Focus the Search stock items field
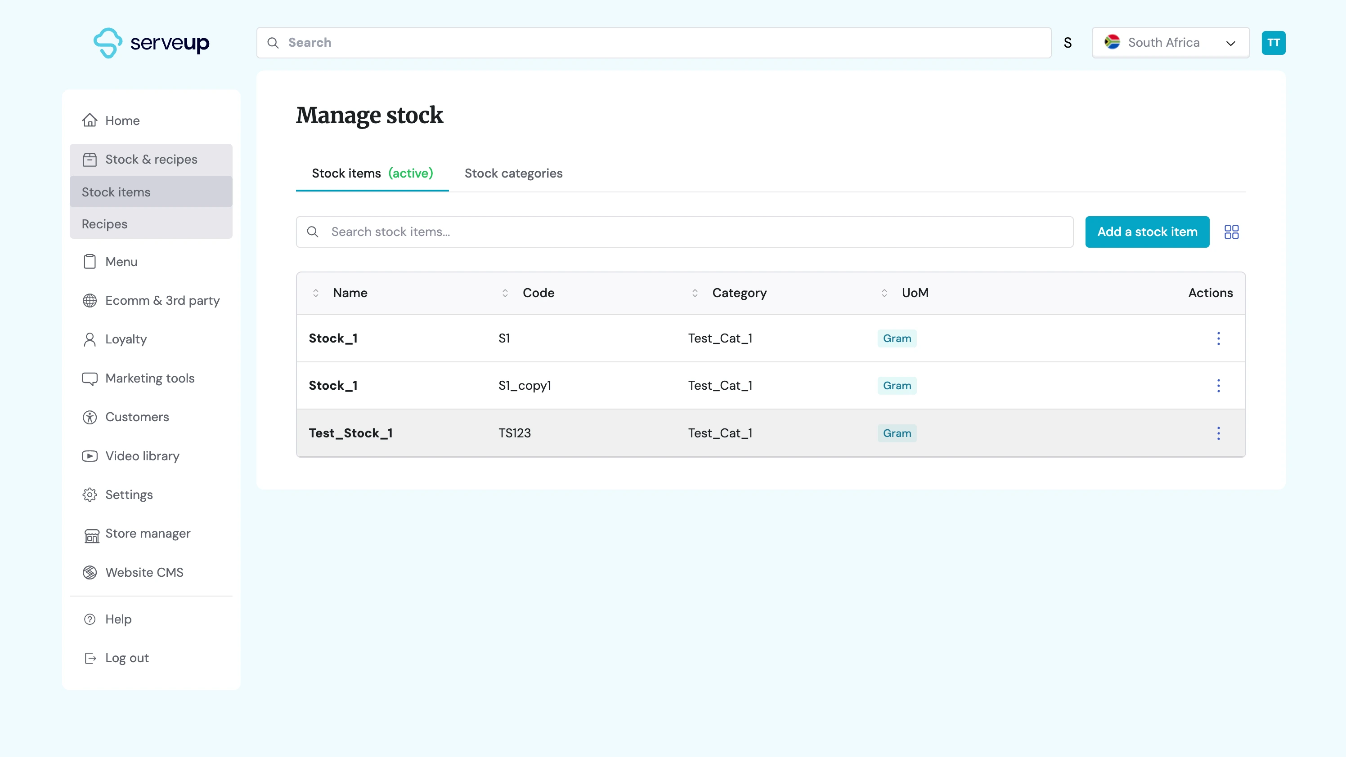Viewport: 1346px width, 757px height. pos(685,232)
